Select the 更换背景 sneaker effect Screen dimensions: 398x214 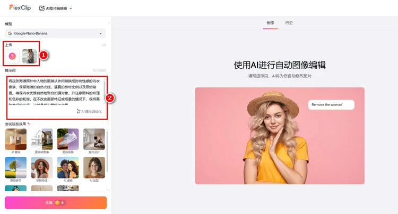(x=68, y=139)
